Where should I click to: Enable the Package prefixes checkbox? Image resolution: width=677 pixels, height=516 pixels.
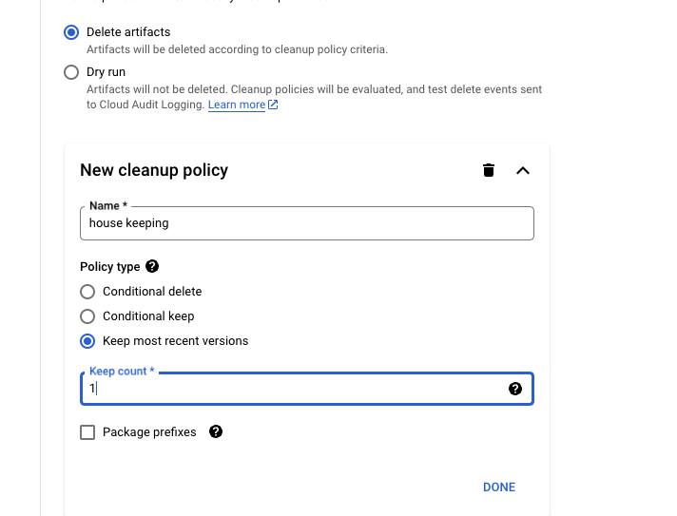(87, 431)
